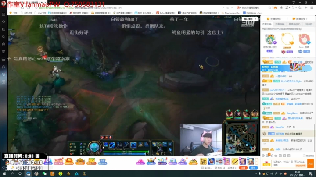
Task: Click the League of Legends taskbar icon
Action: click(85, 173)
